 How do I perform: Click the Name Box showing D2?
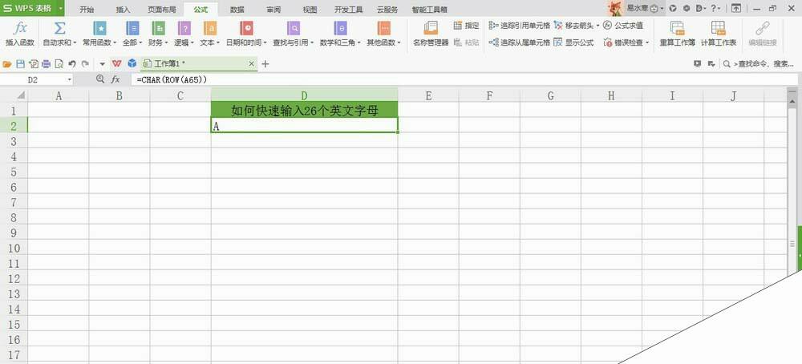pyautogui.click(x=33, y=79)
